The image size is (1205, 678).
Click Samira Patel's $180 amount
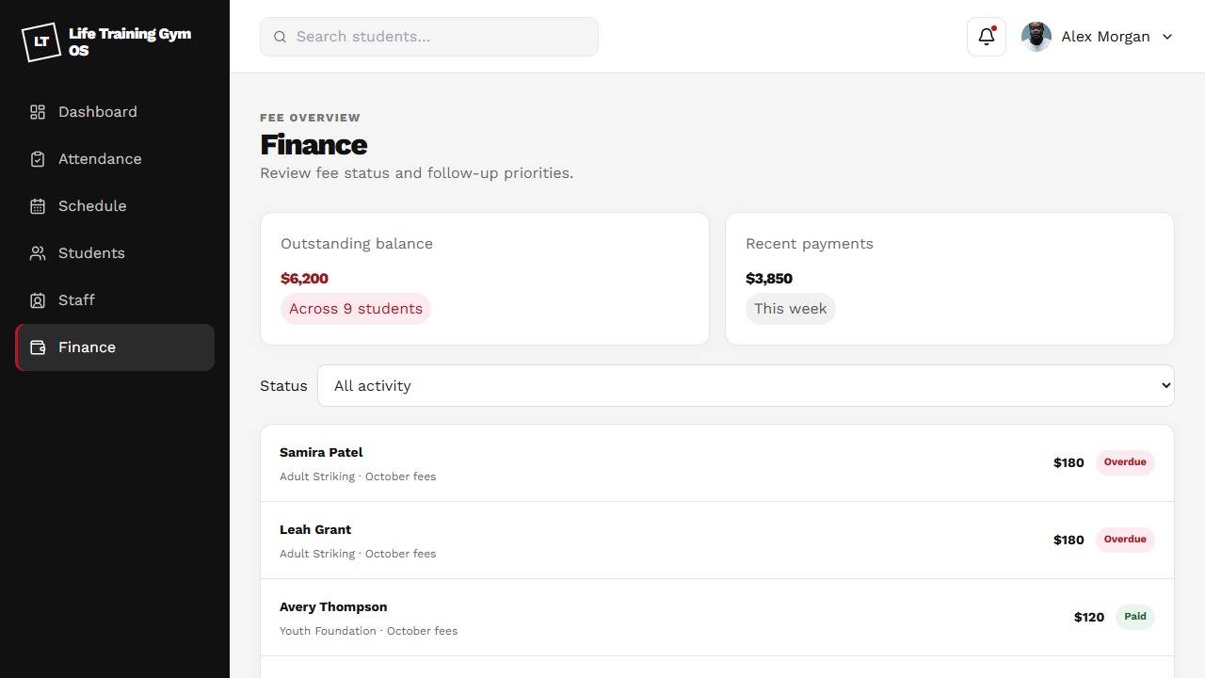[1068, 462]
